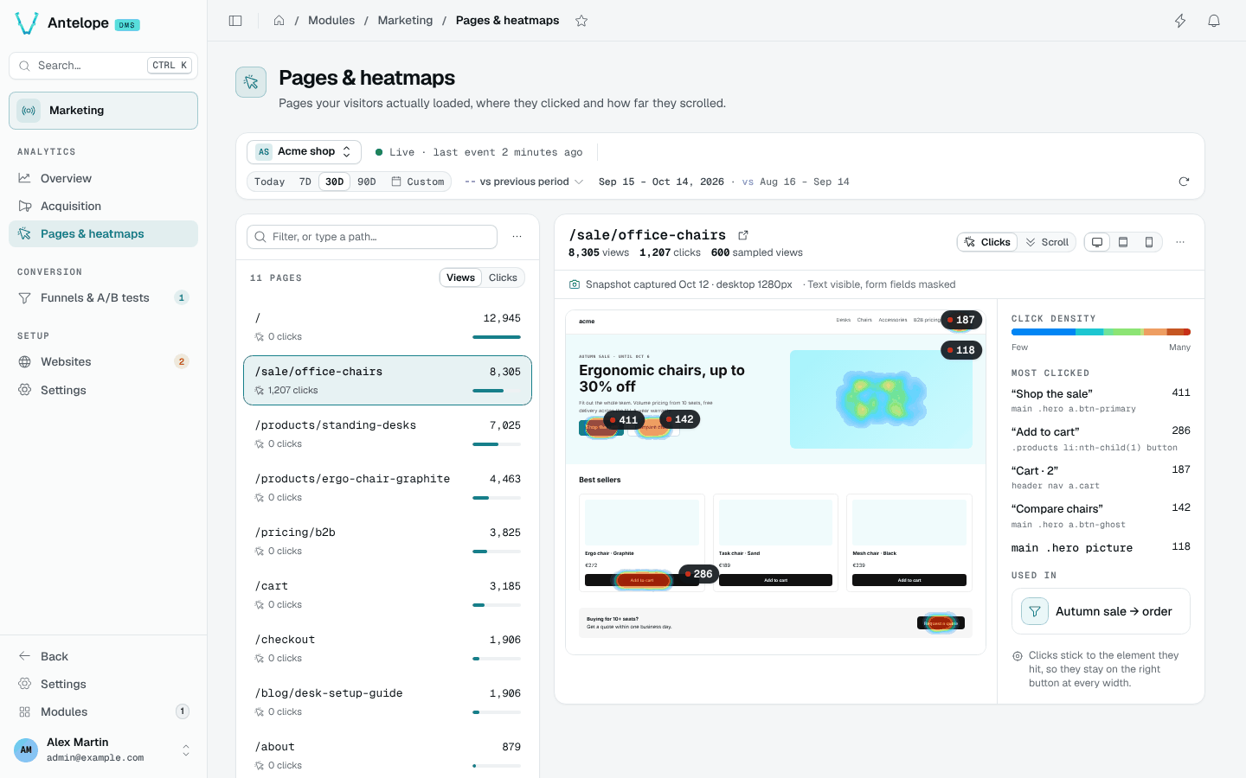Sort the pages list by Clicks

point(503,277)
